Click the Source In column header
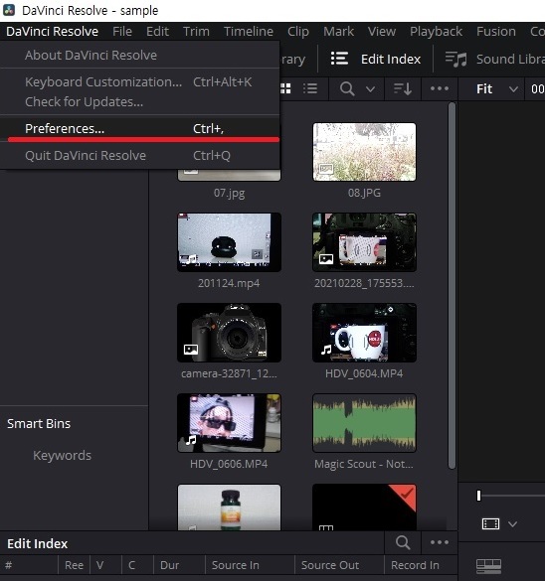545x581 pixels. click(x=236, y=565)
